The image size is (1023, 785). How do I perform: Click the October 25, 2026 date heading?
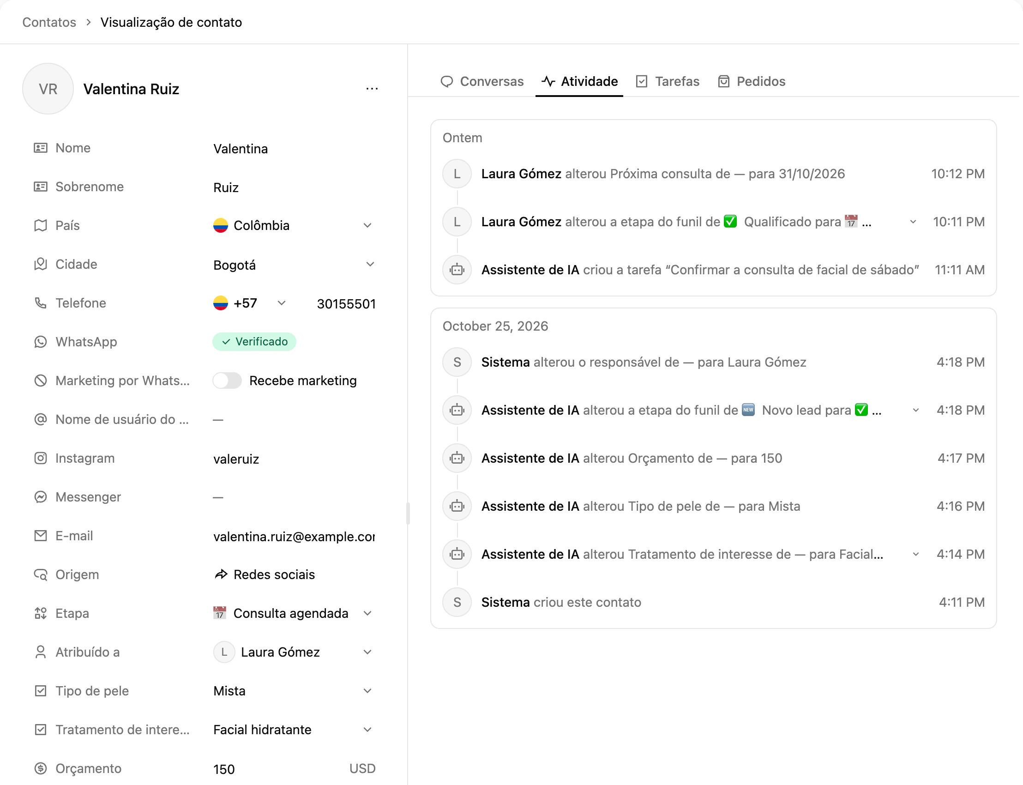point(495,326)
